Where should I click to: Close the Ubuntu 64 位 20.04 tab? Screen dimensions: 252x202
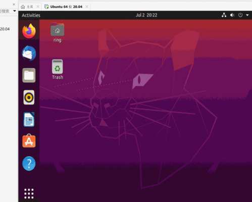pyautogui.click(x=87, y=7)
